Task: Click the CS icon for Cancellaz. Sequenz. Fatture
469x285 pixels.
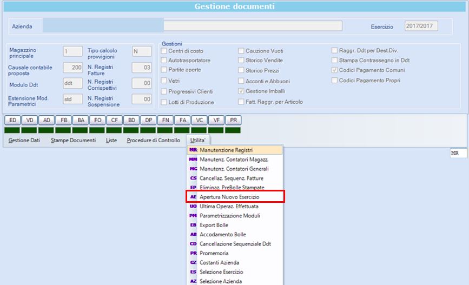Action: tap(193, 178)
